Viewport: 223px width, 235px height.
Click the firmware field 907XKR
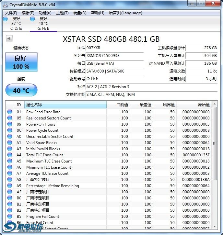[x=115, y=48]
